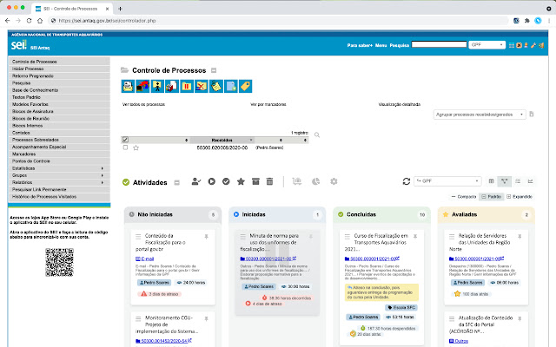Click Ver por marcadores link
The height and width of the screenshot is (347, 556).
coord(268,104)
